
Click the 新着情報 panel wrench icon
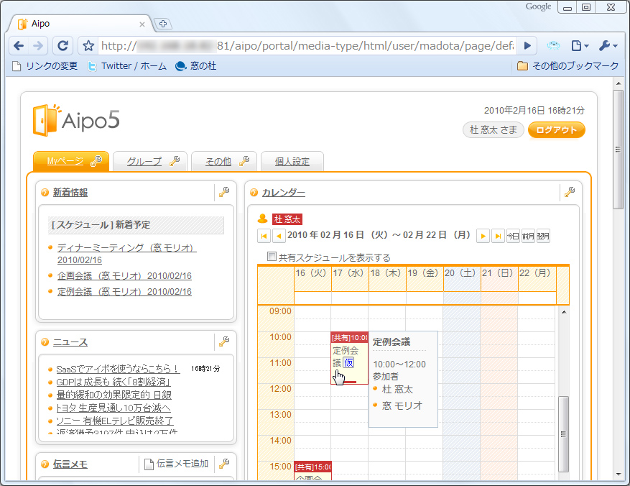point(225,193)
